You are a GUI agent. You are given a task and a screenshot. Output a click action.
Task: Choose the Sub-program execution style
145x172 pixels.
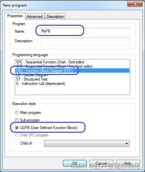point(17,120)
